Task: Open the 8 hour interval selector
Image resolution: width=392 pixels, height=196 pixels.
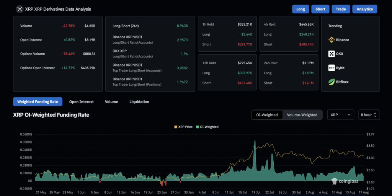Action: click(369, 115)
